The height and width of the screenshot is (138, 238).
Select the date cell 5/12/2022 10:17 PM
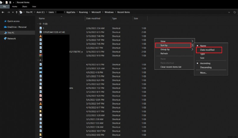pyautogui.click(x=95, y=131)
